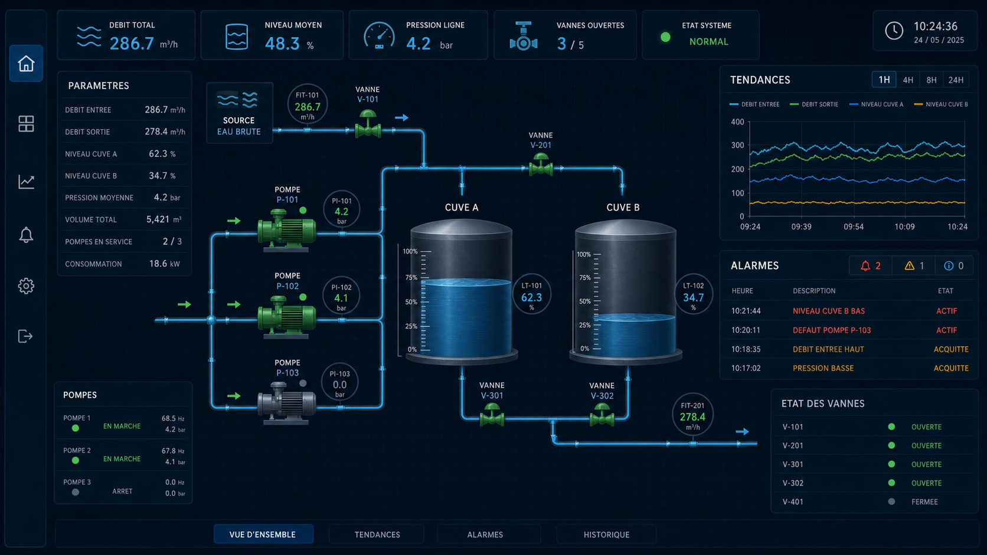Viewport: 987px width, 555px height.
Task: Click the logout icon in sidebar
Action: point(25,336)
